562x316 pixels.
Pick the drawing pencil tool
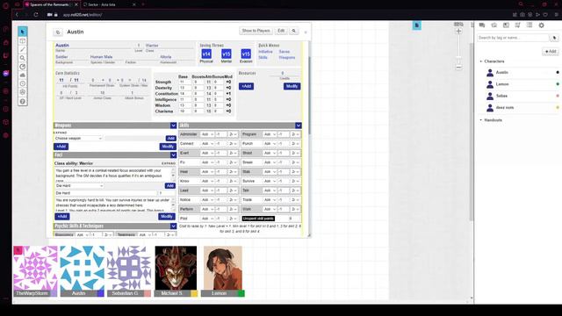[23, 49]
